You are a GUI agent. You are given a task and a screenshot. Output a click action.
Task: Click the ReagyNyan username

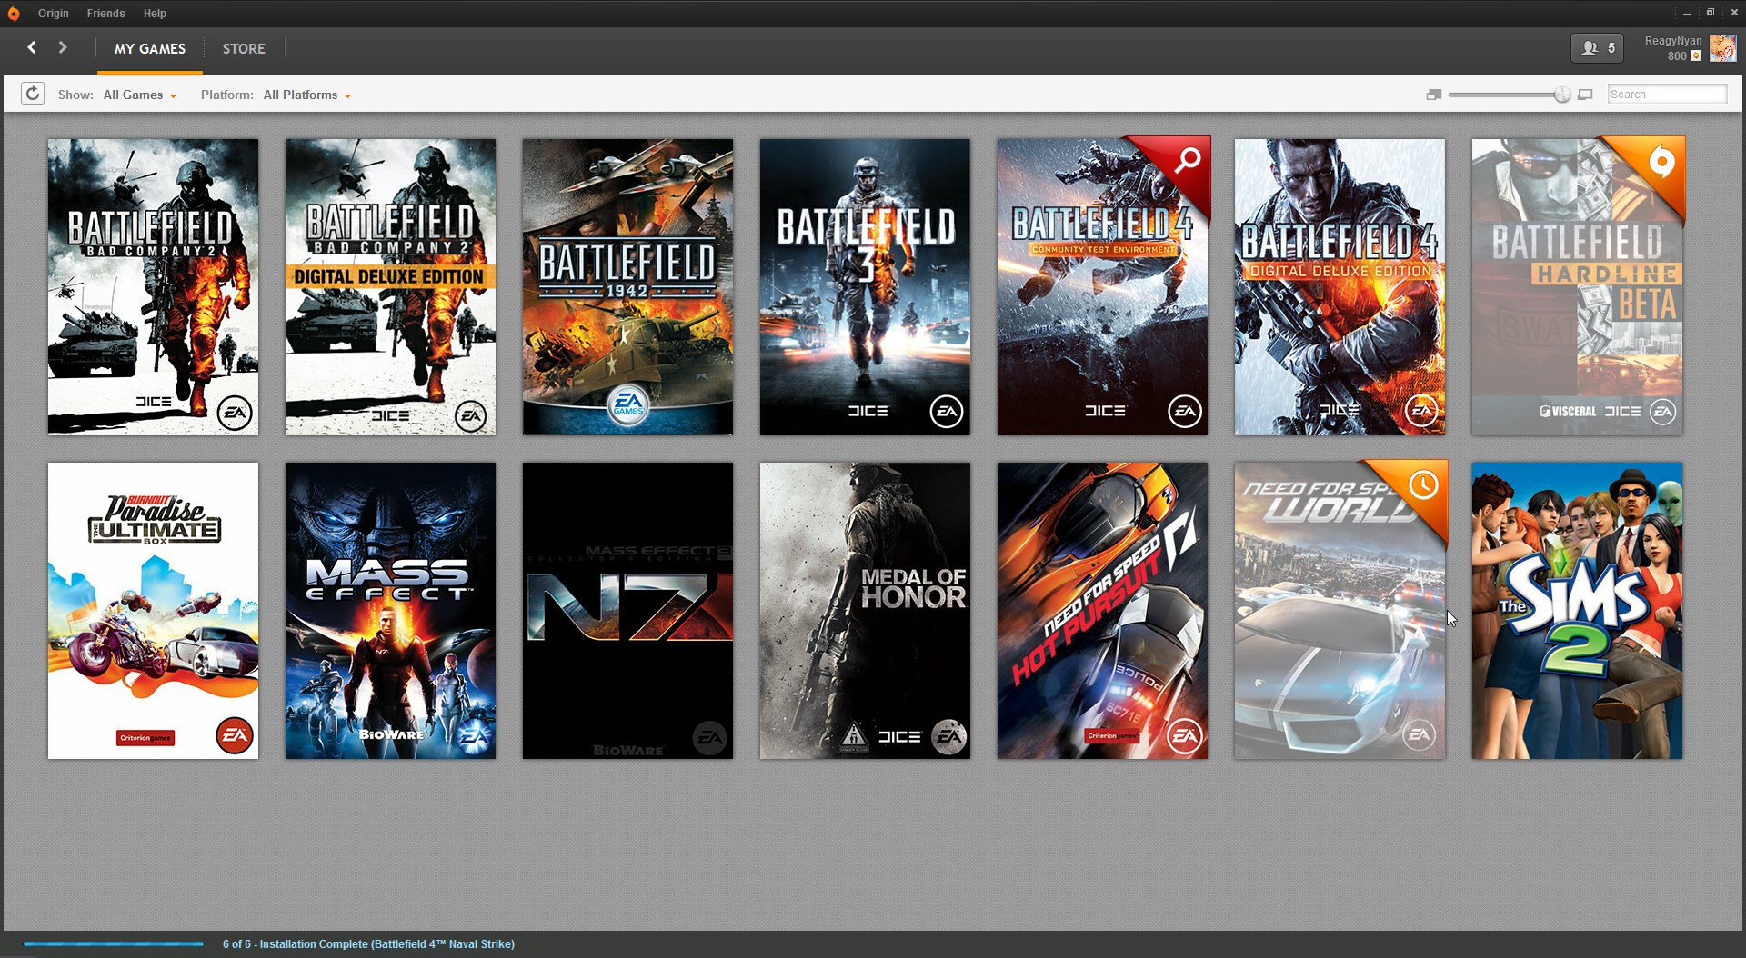(x=1672, y=41)
